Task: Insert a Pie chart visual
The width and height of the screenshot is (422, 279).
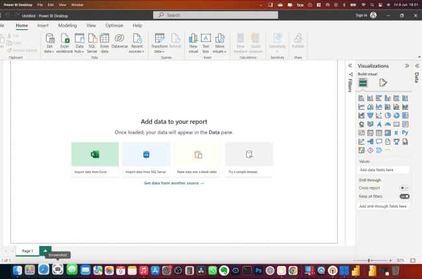Action: tap(388, 115)
